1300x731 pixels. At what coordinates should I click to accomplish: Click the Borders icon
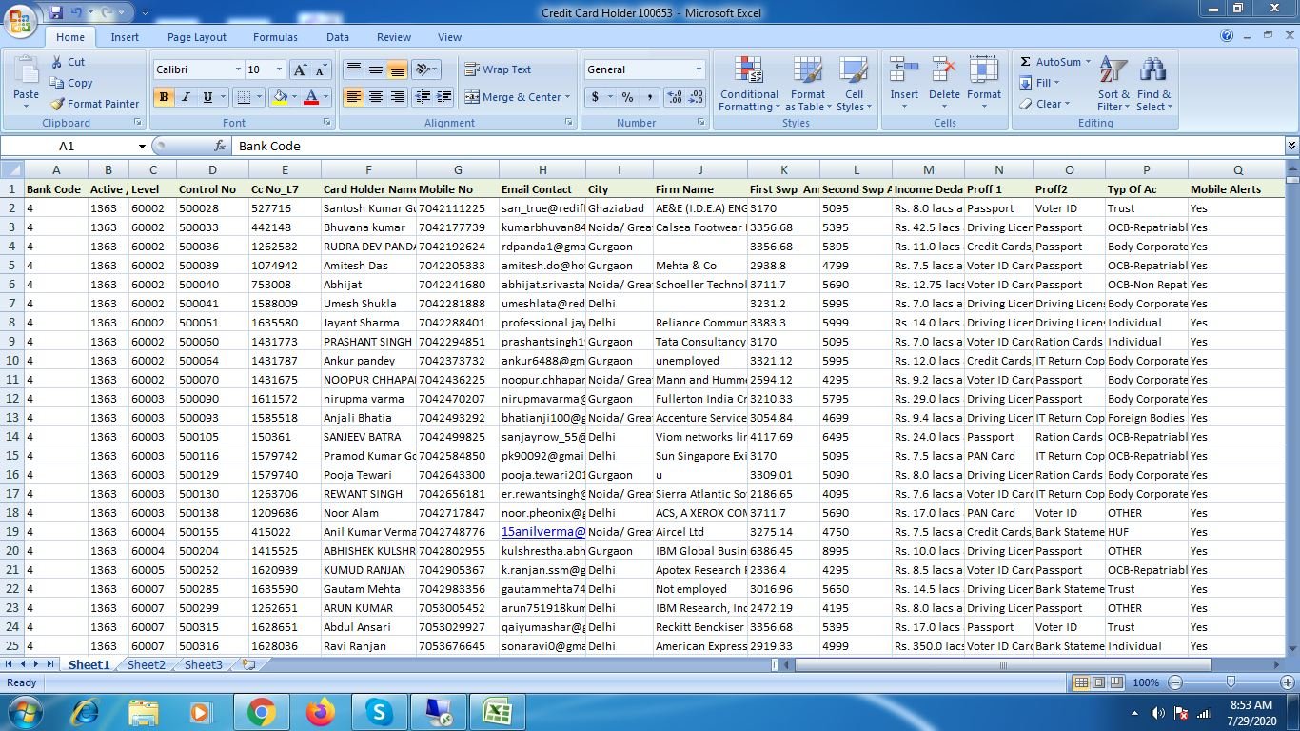click(244, 97)
